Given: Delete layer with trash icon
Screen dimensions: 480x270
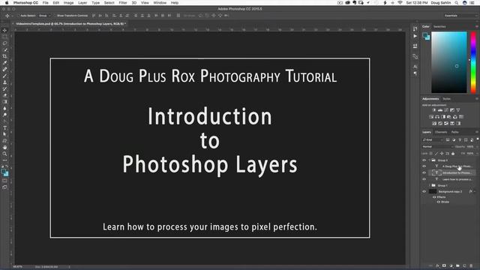Looking at the screenshot, I should (471, 265).
